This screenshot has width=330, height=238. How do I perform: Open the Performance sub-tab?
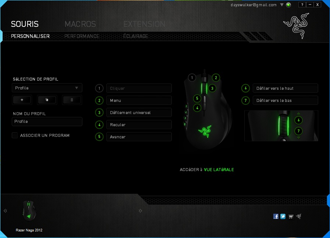[82, 36]
